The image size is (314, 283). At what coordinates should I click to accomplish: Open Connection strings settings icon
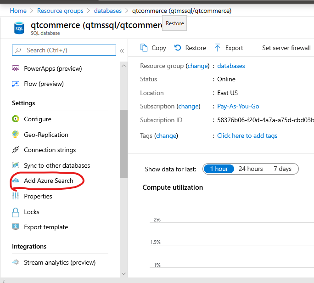16,150
